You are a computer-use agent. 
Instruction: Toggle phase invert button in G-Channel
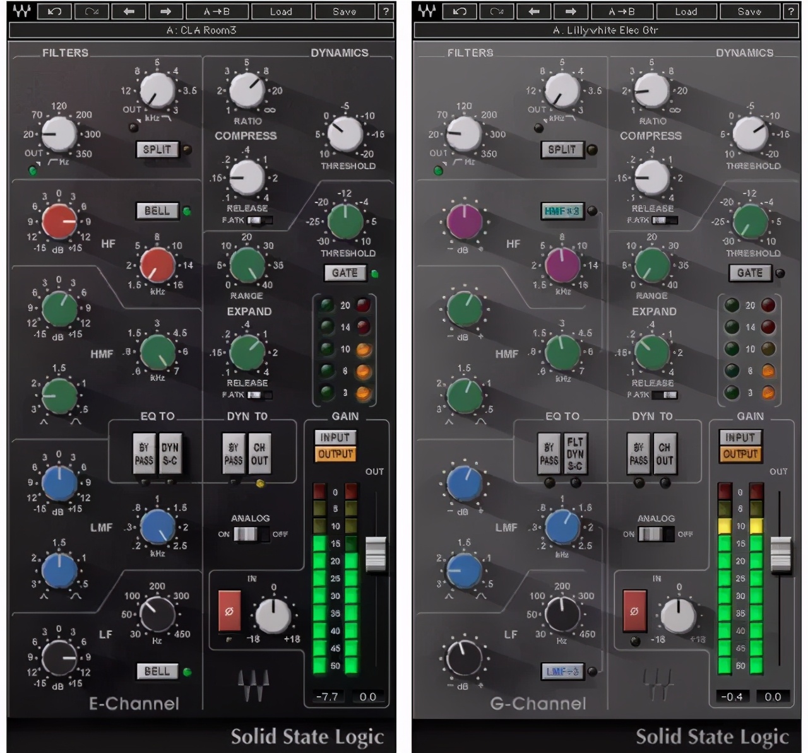634,610
